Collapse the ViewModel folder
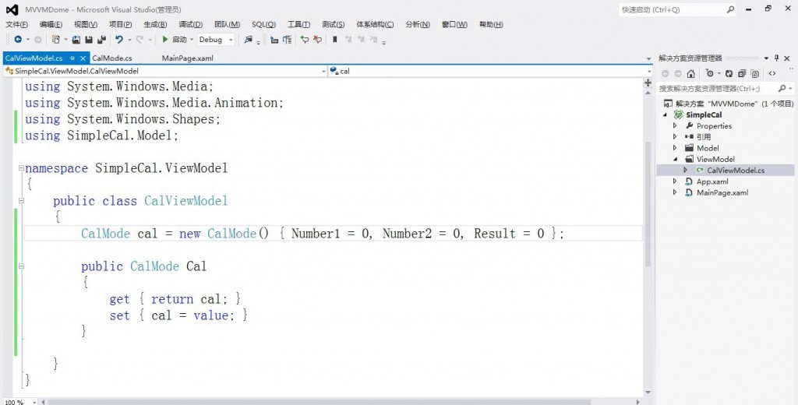This screenshot has width=798, height=405. tap(676, 159)
